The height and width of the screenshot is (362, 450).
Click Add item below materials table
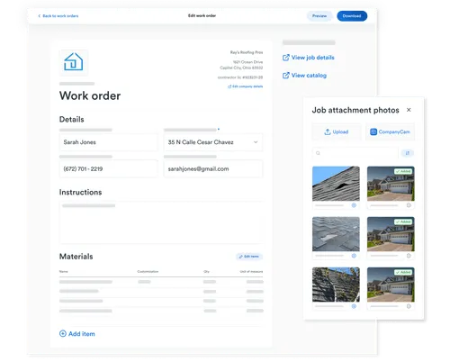pos(77,334)
